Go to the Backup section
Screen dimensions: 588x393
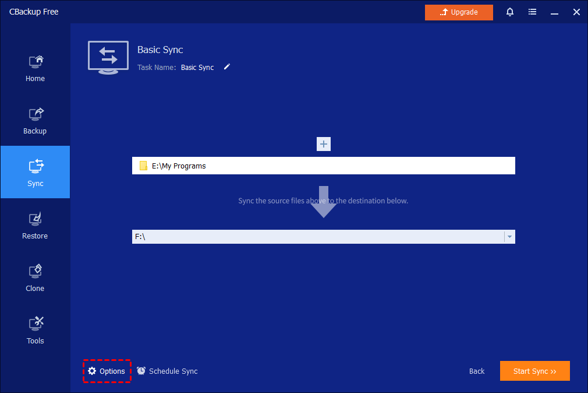tap(35, 121)
